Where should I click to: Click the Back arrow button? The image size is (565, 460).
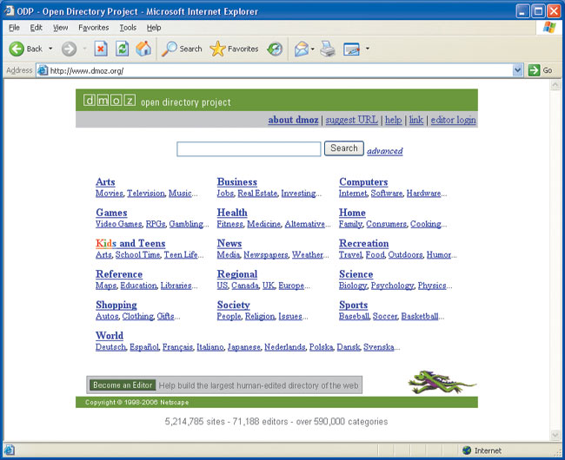click(x=17, y=49)
